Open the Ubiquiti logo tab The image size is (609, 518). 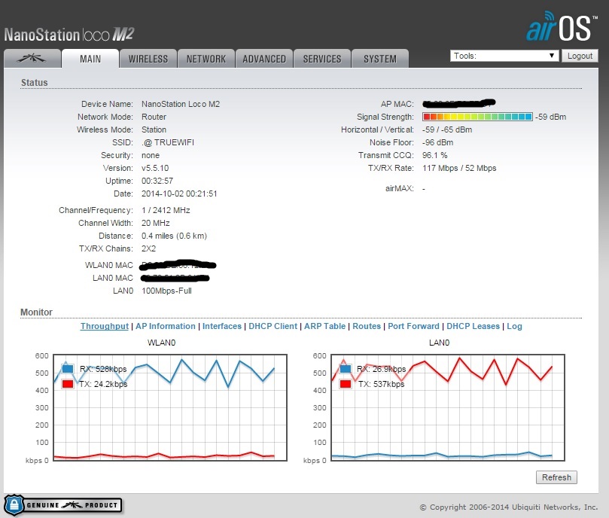[x=32, y=59]
